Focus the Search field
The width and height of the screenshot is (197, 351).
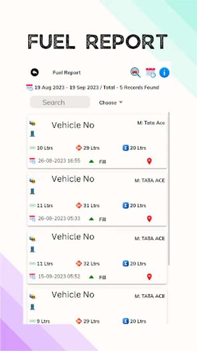(60, 102)
